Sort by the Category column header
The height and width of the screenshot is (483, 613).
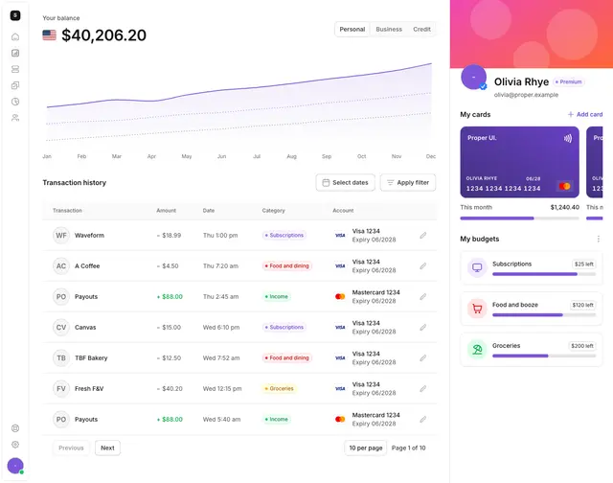[273, 211]
